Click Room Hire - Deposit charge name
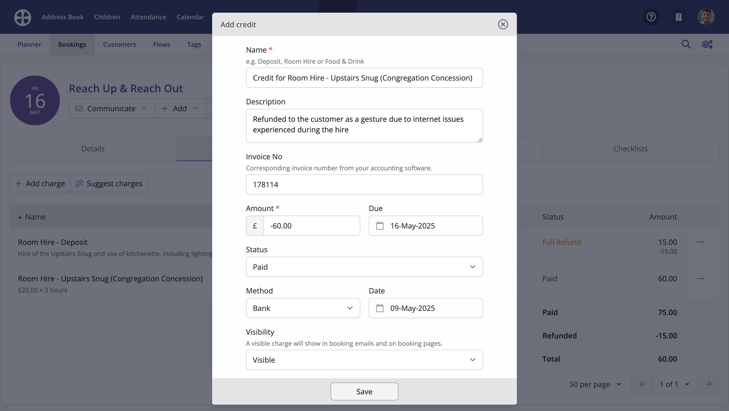729x411 pixels. 53,242
